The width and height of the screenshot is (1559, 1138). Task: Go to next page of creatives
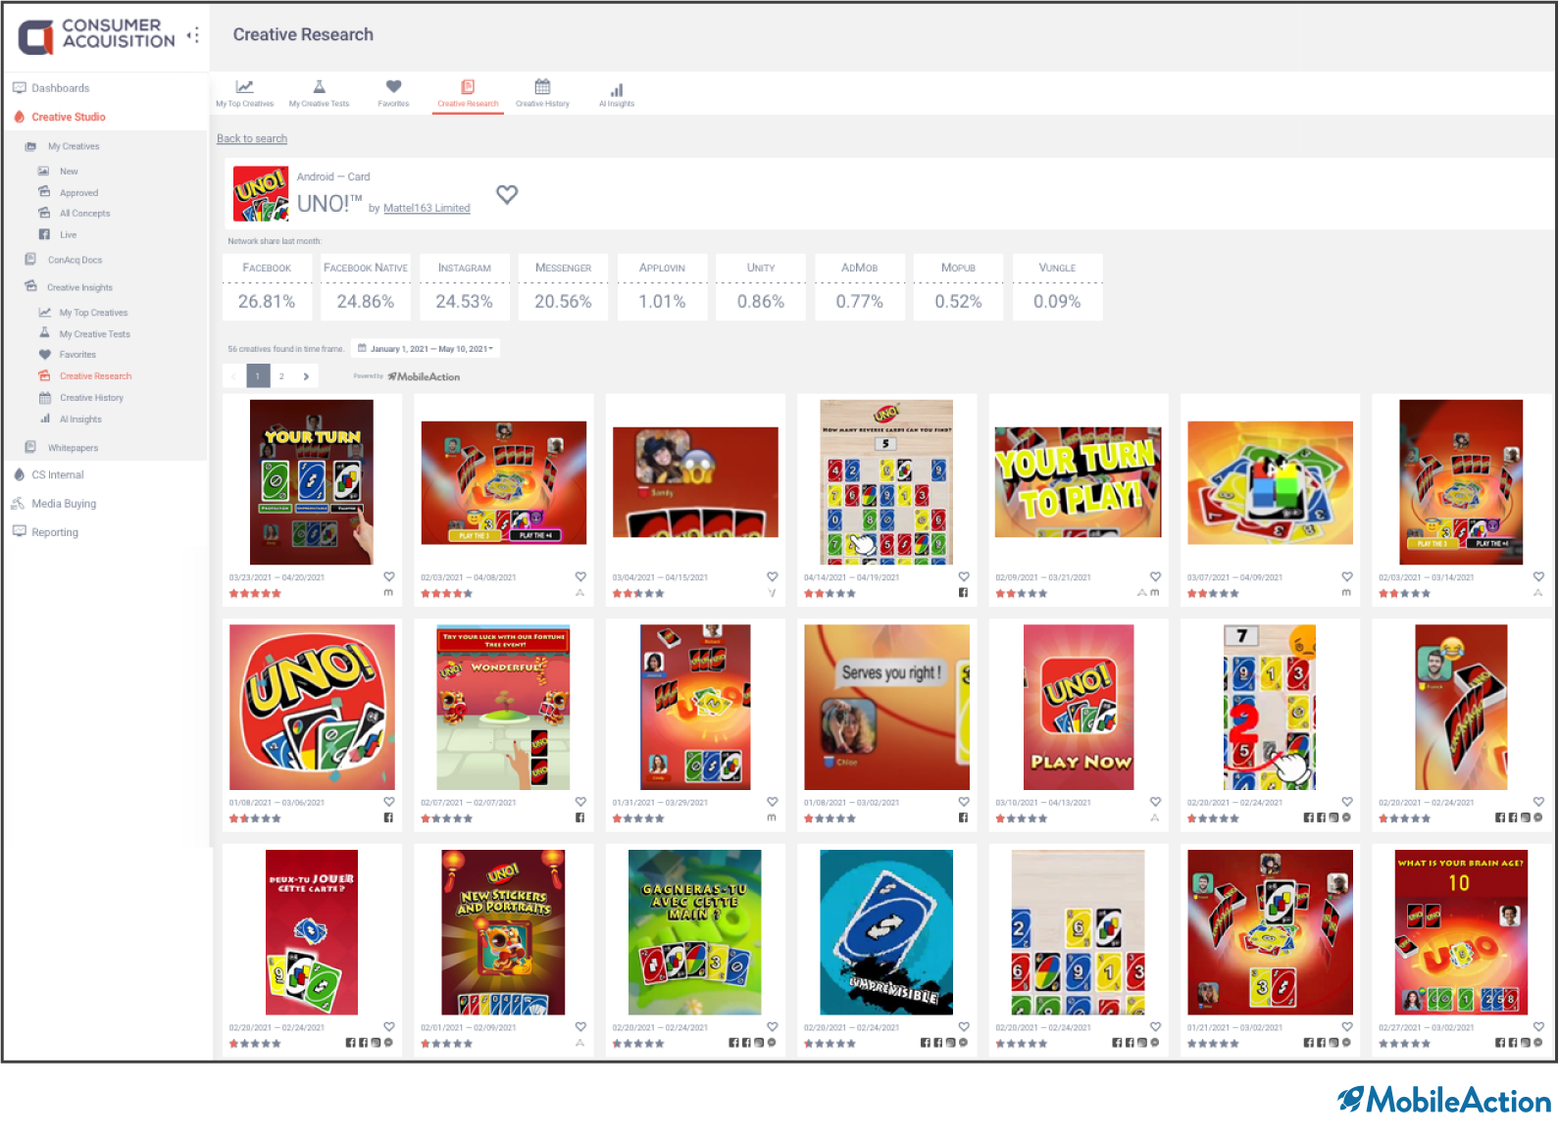306,375
